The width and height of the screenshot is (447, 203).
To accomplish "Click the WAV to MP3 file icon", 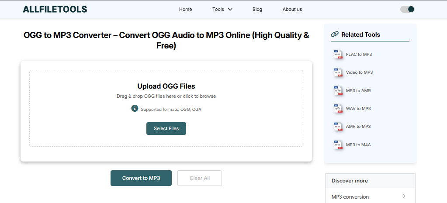I will (337, 109).
